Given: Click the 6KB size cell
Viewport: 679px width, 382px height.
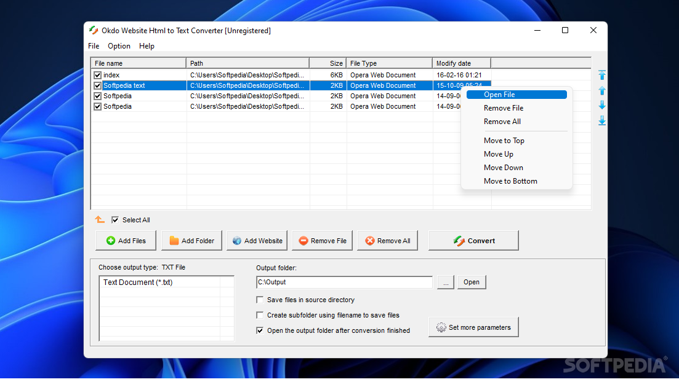Looking at the screenshot, I should click(337, 75).
